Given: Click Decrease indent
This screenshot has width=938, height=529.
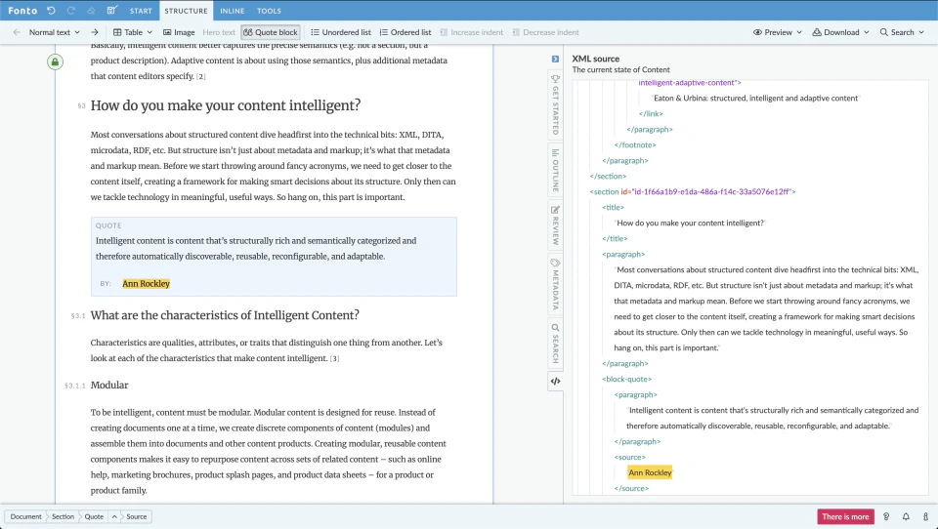Looking at the screenshot, I should pyautogui.click(x=545, y=32).
